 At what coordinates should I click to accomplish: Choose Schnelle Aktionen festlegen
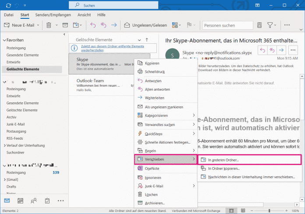166,142
